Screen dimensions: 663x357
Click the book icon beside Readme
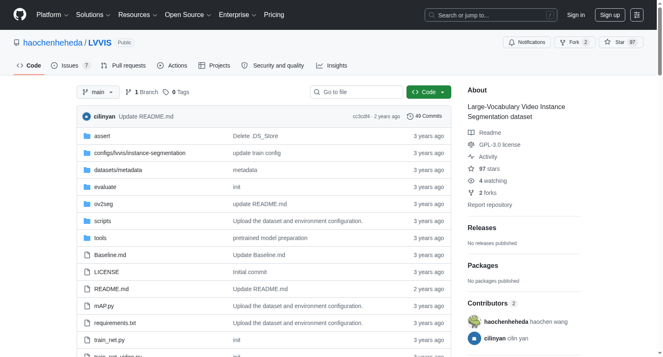pos(471,133)
